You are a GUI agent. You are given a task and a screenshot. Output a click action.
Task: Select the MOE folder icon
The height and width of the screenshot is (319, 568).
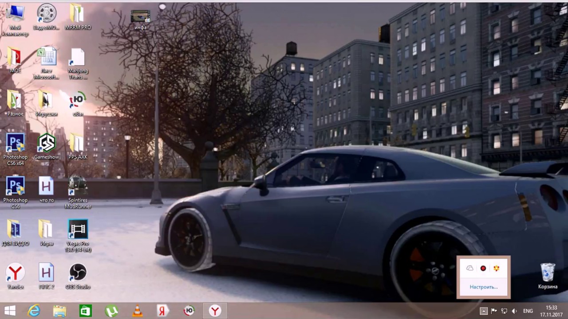click(x=15, y=60)
